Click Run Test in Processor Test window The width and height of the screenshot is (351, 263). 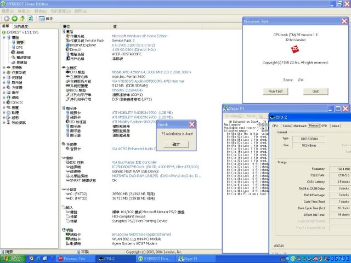275,92
